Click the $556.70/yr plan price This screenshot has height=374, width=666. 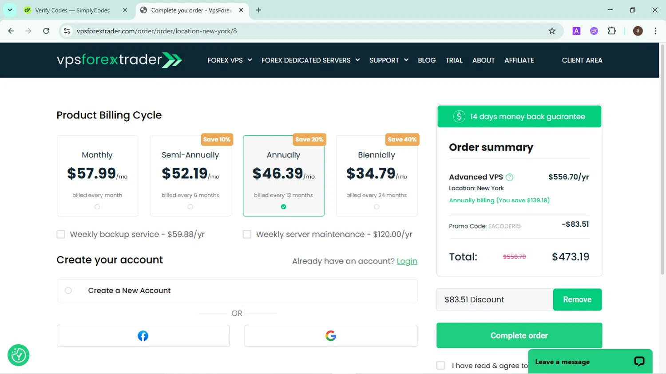pos(568,177)
